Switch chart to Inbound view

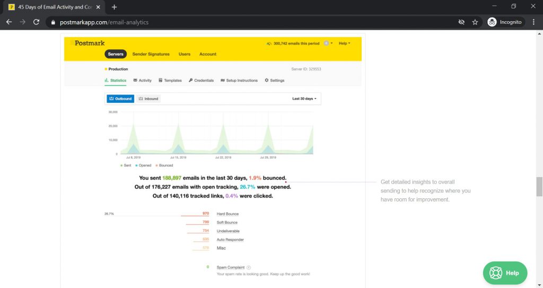click(x=148, y=99)
